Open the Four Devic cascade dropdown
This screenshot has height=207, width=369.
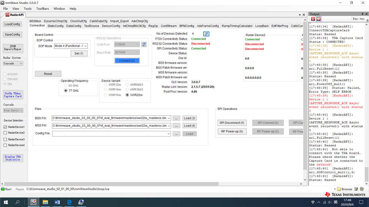click(x=21, y=111)
